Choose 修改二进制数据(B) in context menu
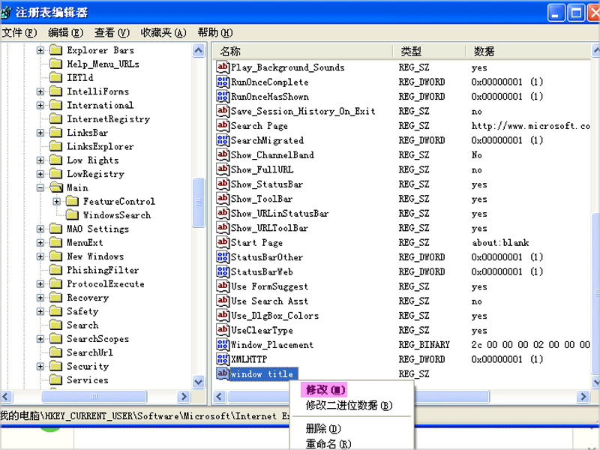 (x=349, y=405)
